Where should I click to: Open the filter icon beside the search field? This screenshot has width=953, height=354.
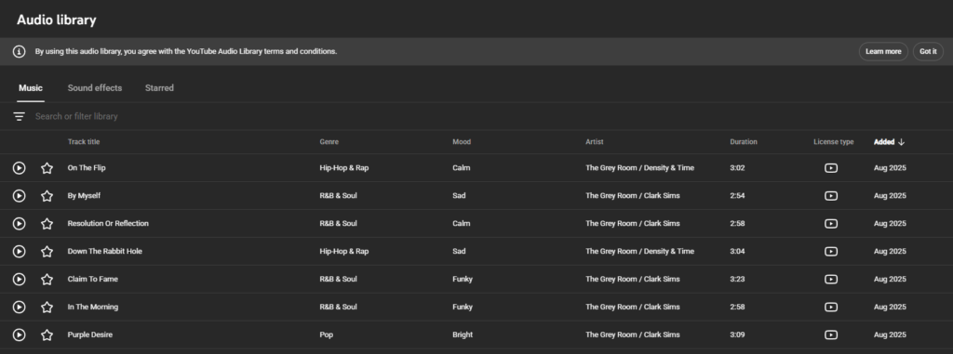[x=20, y=116]
